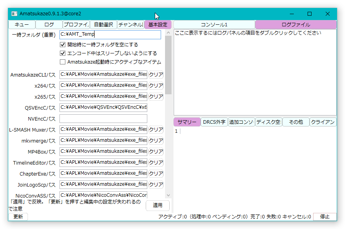This screenshot has width=345, height=229.
Task: Click the 更新 button
Action: (x=18, y=216)
